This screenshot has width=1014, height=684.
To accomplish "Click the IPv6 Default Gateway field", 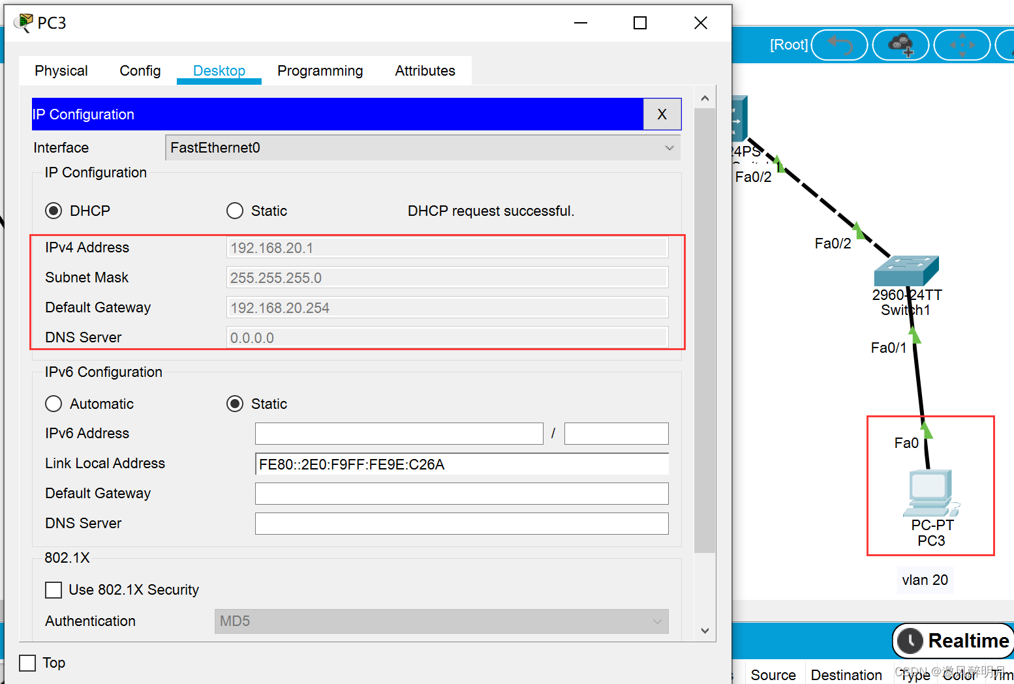I will pos(462,494).
